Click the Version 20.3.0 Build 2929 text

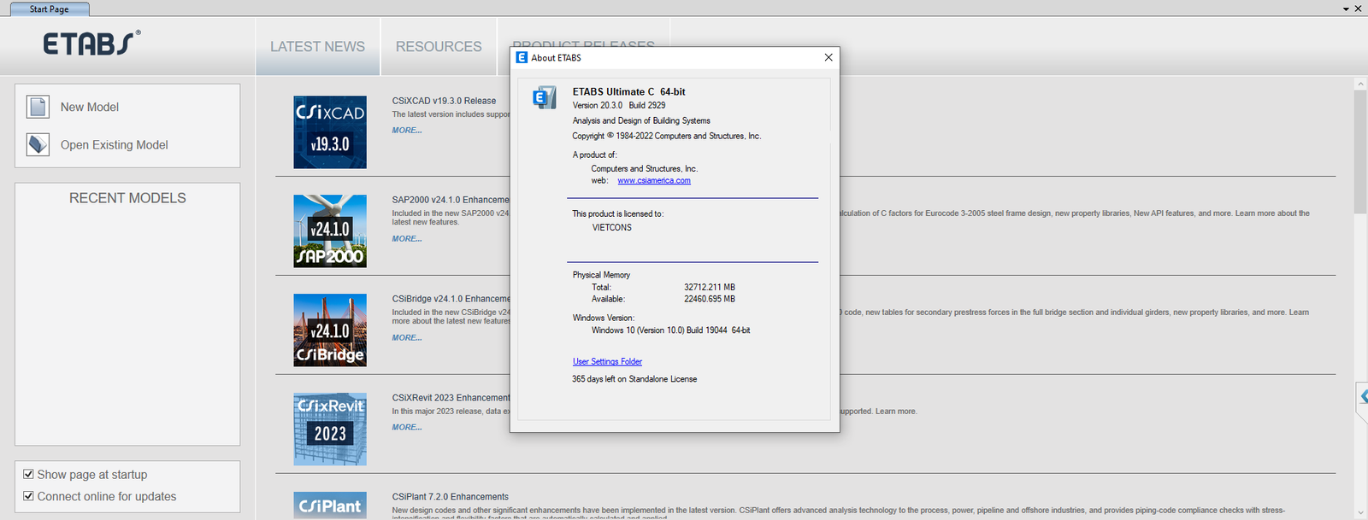coord(619,105)
